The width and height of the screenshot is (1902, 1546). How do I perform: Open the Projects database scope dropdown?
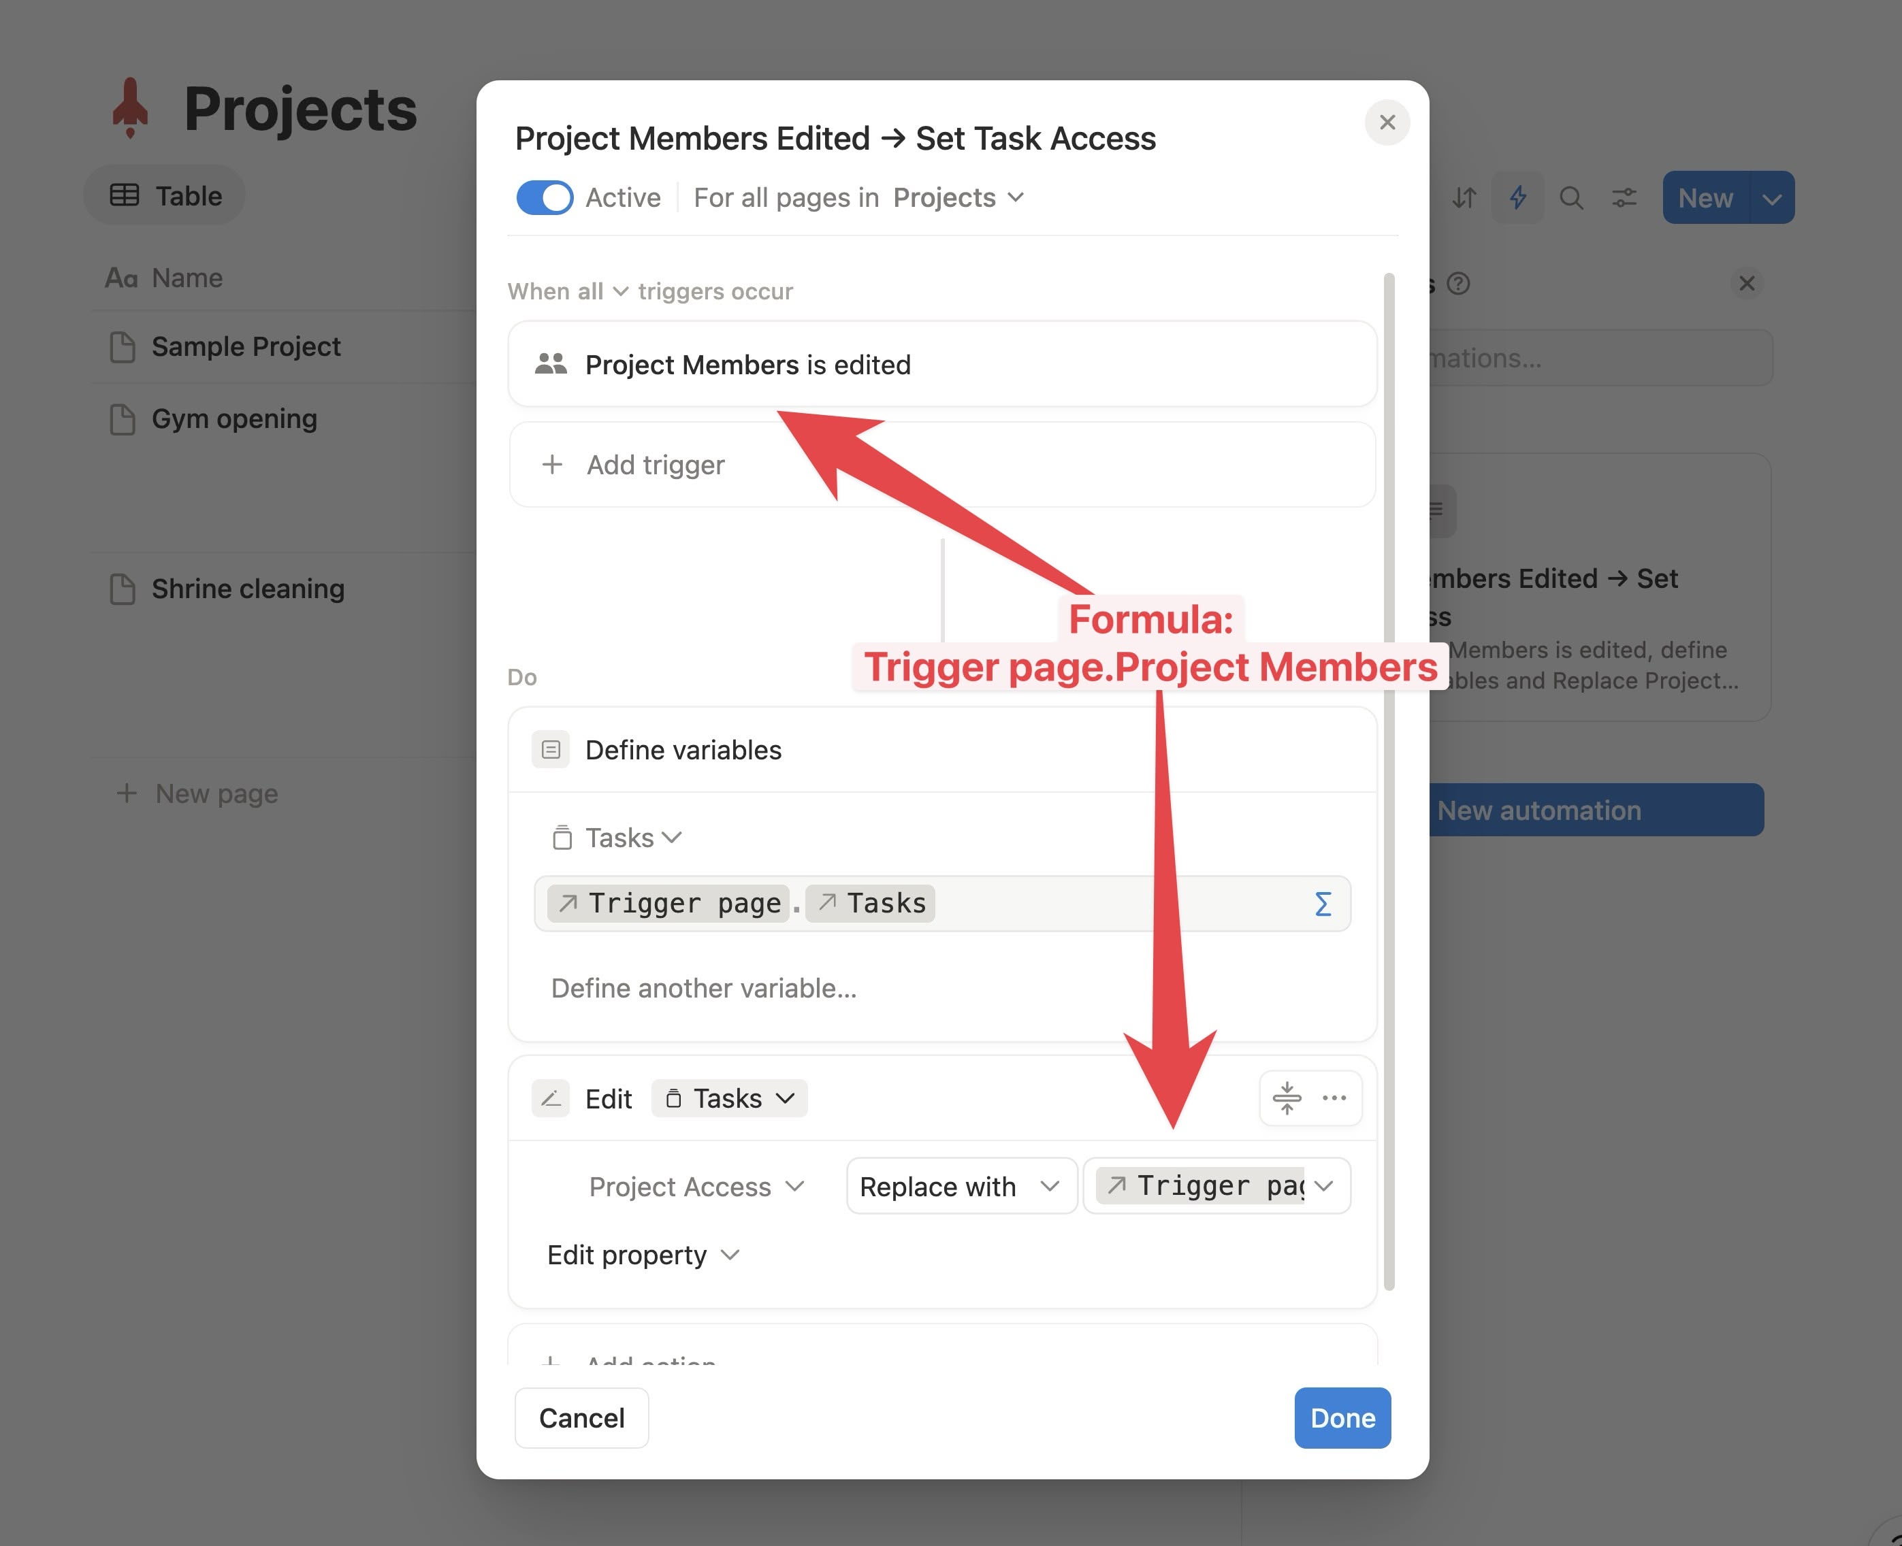coord(958,197)
